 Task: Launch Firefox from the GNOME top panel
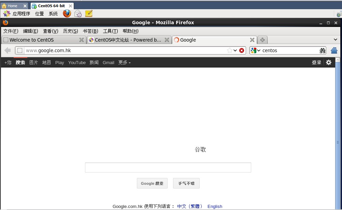click(67, 13)
